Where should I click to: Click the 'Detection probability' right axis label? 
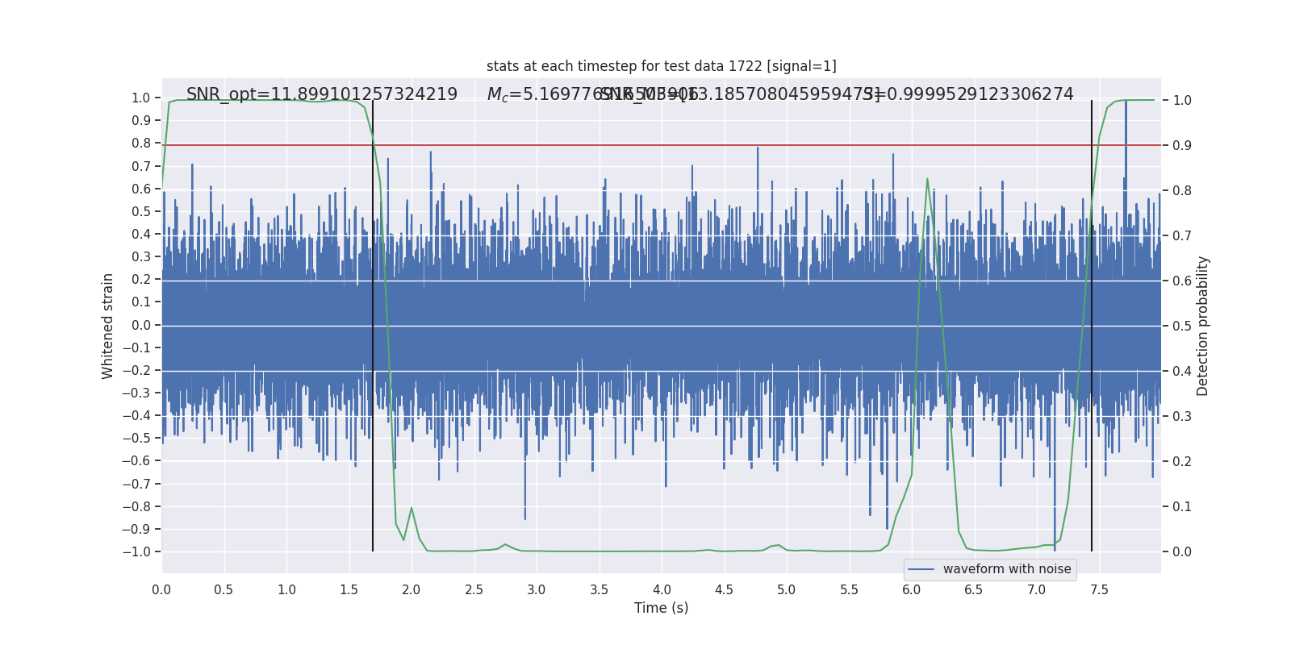click(x=1203, y=326)
